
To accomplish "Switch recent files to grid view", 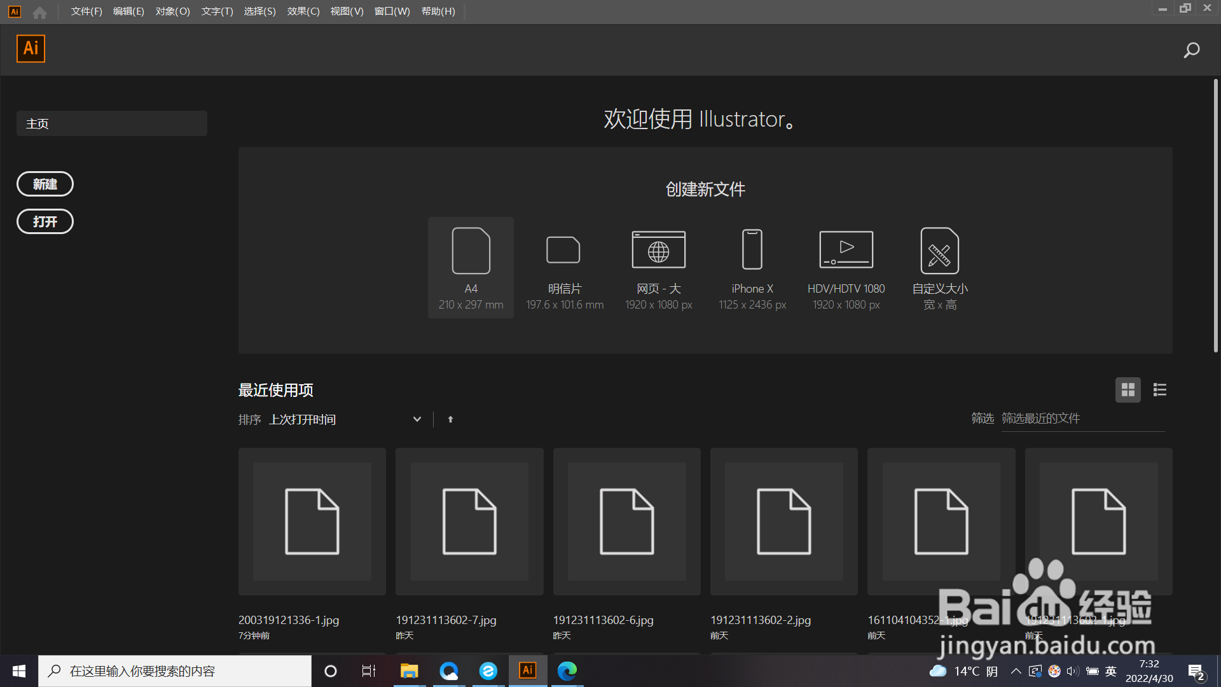I will (1128, 390).
